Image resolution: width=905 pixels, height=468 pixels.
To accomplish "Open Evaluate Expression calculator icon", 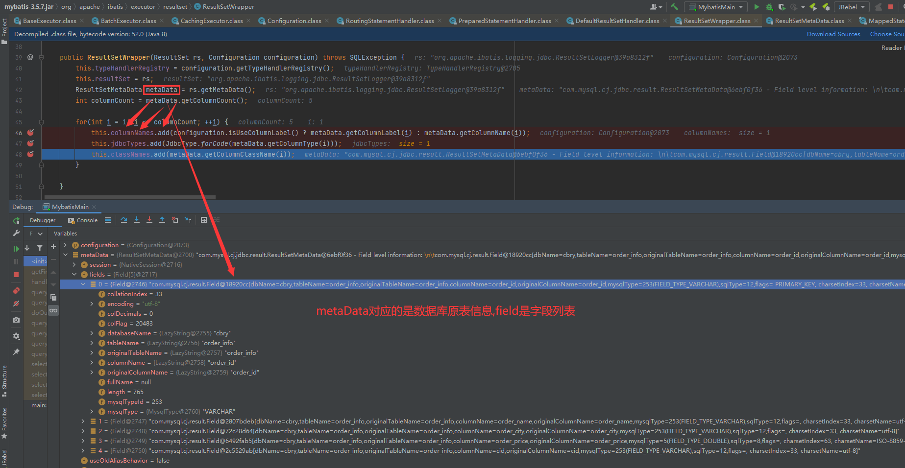I will tap(204, 220).
